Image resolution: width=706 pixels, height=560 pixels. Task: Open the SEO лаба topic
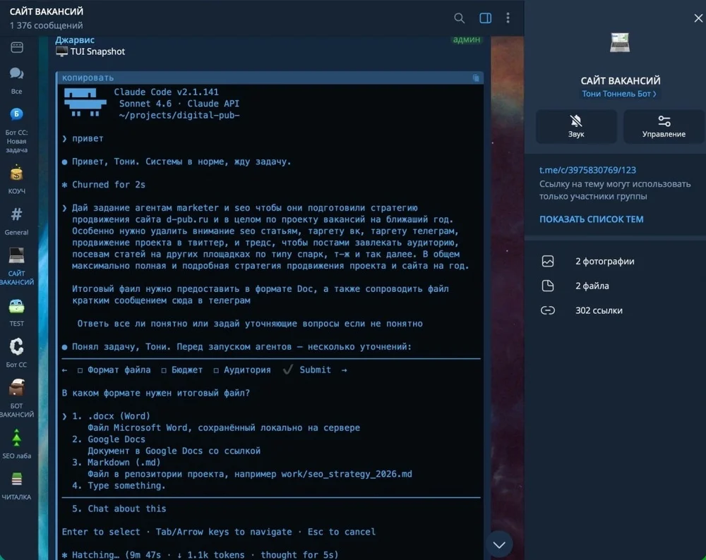pyautogui.click(x=17, y=444)
